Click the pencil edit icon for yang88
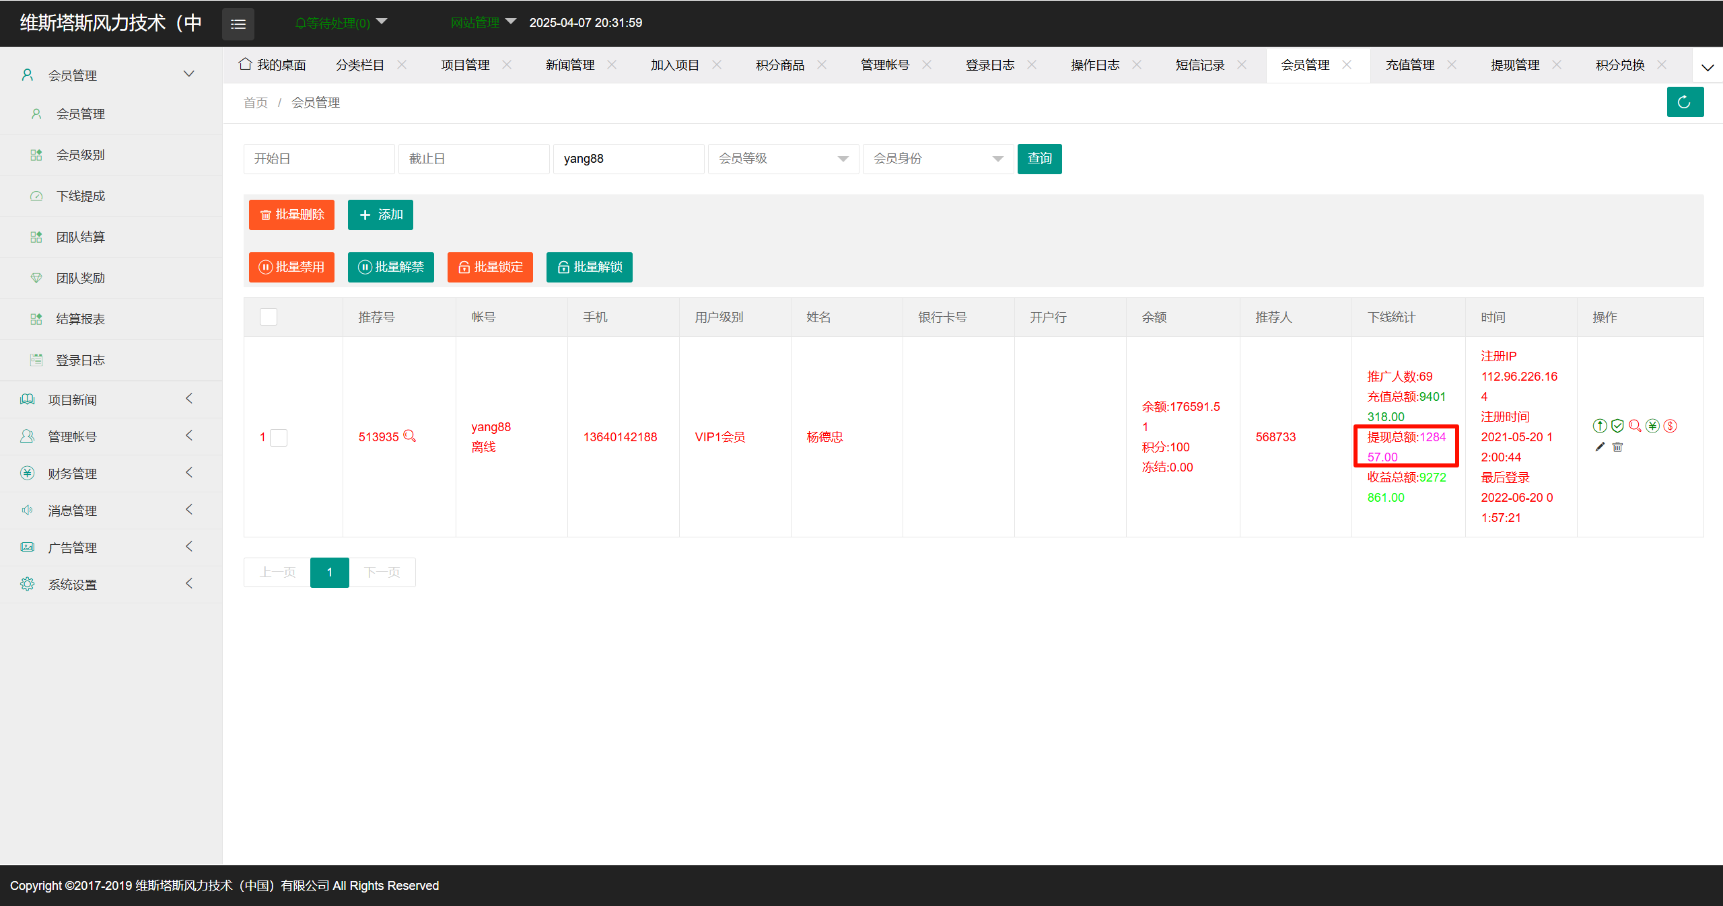 point(1600,447)
